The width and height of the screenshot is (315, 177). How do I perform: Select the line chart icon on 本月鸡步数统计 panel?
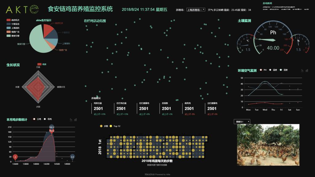(71, 120)
